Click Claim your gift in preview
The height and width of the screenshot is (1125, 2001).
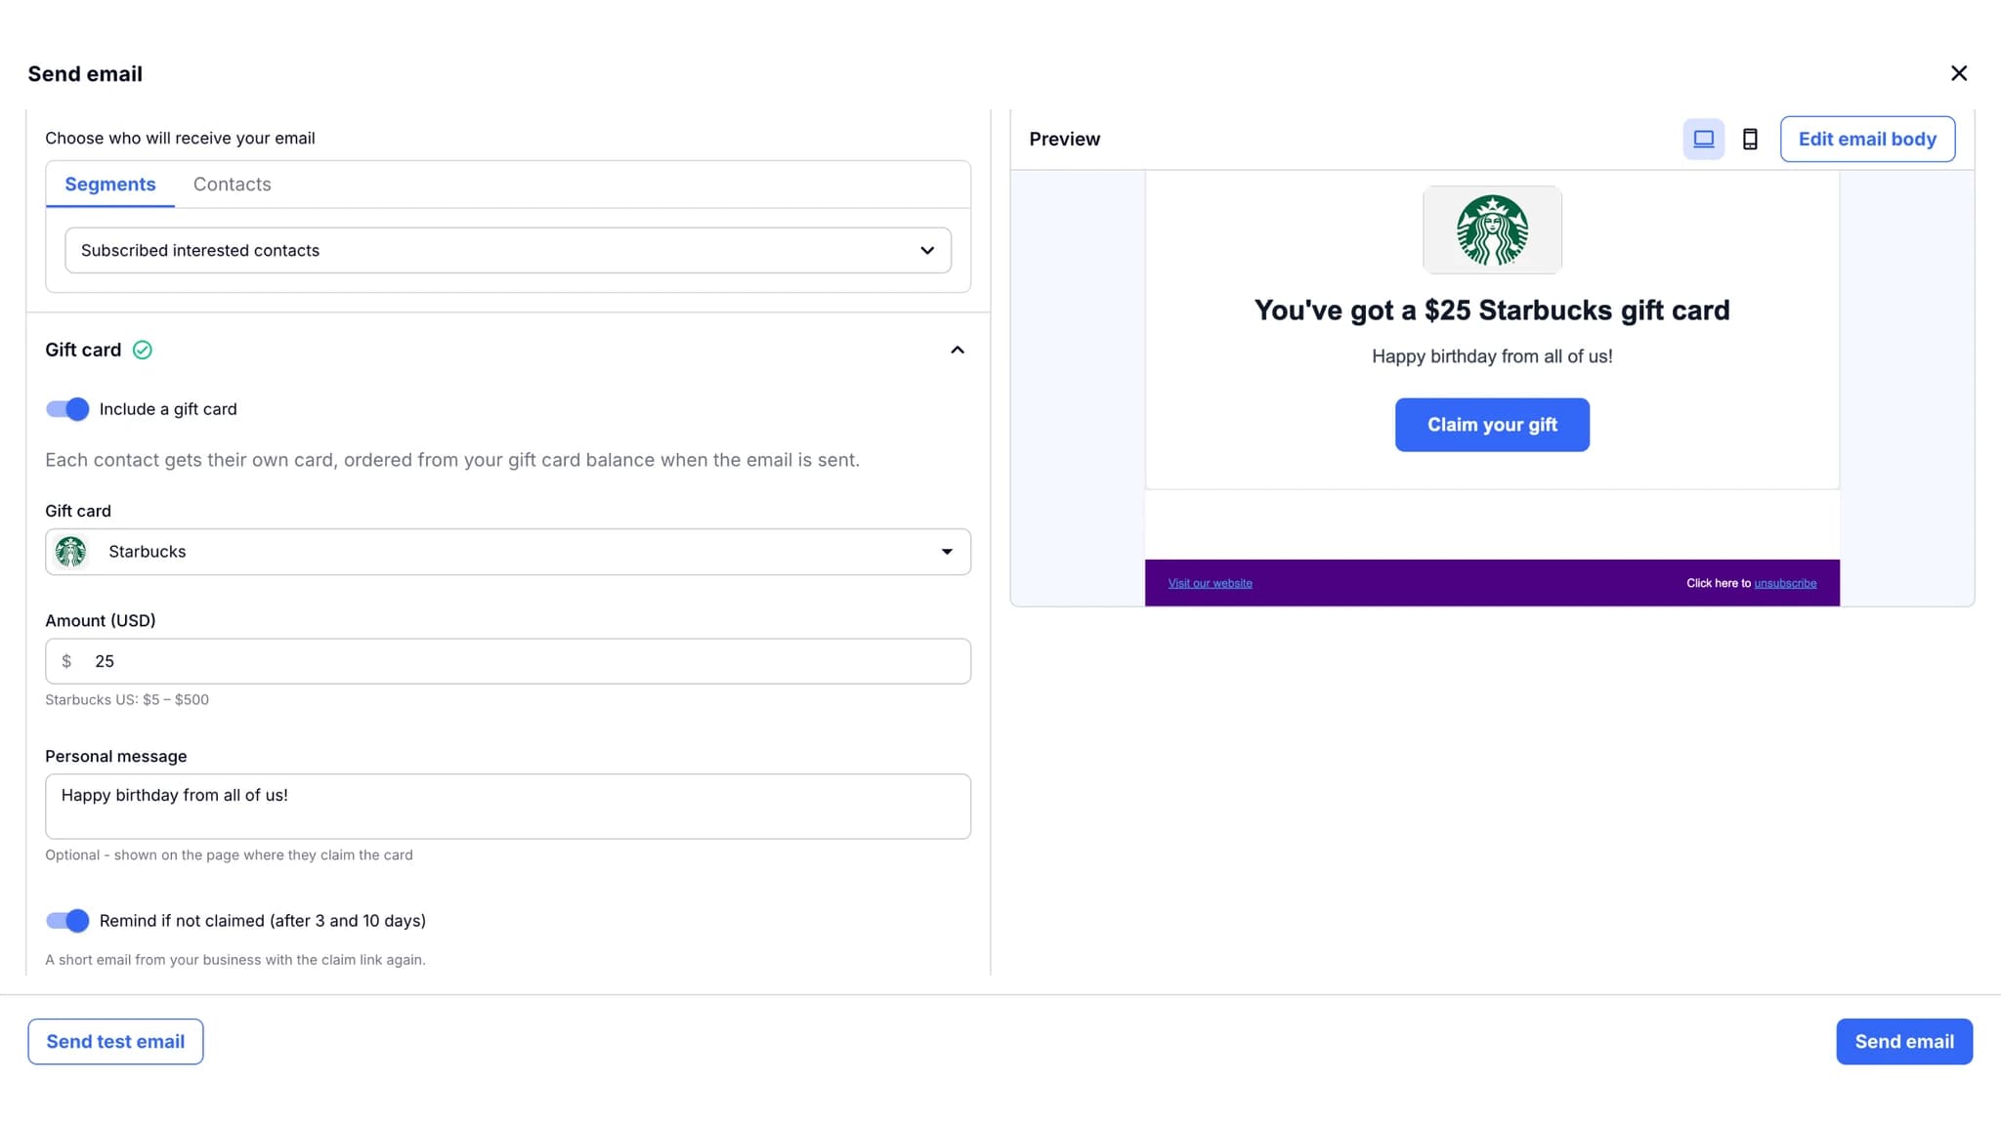coord(1492,425)
